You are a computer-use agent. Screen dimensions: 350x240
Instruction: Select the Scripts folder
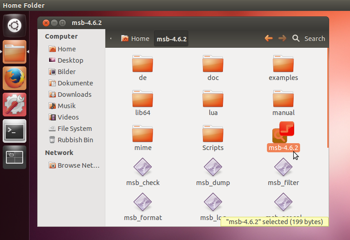coord(213,138)
